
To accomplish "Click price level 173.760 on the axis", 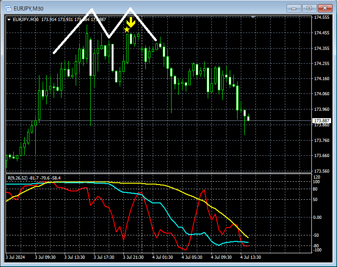I will (x=321, y=141).
